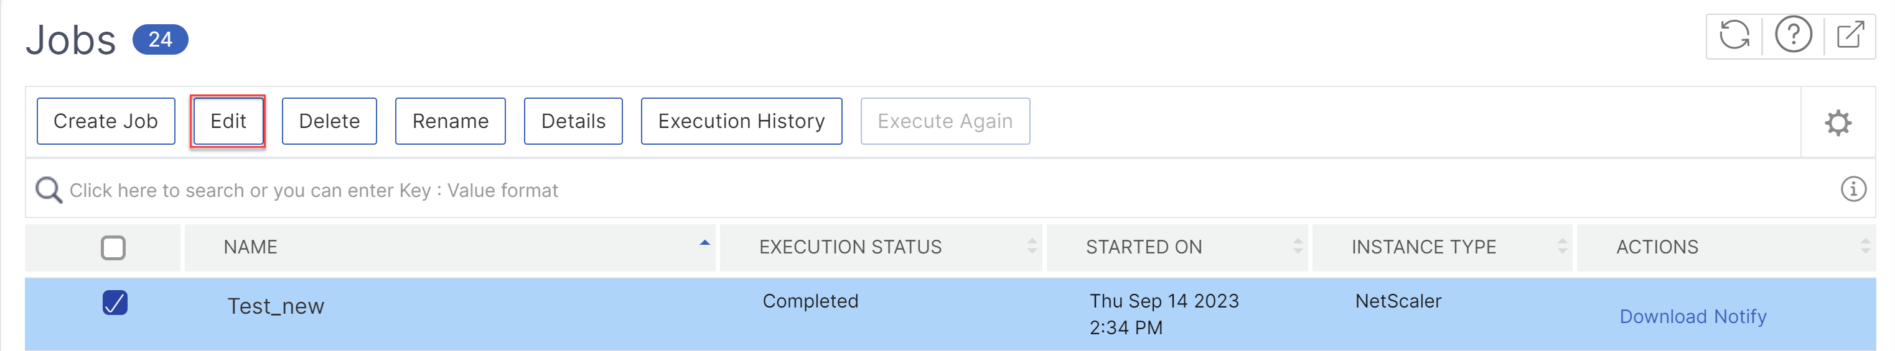
Task: Delete the selected job
Action: coord(330,121)
